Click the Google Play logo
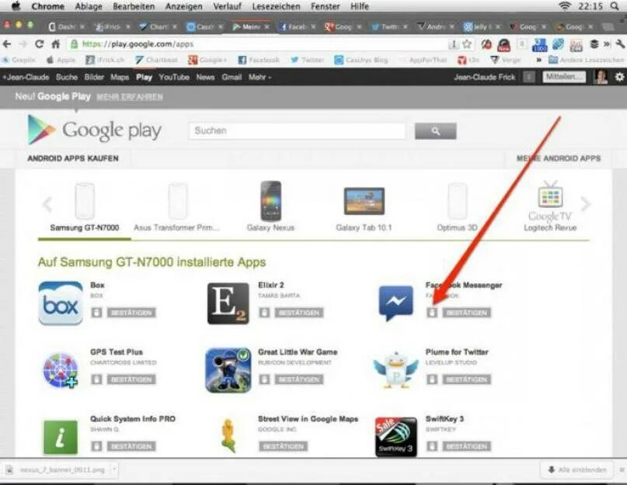This screenshot has width=627, height=485. (94, 130)
